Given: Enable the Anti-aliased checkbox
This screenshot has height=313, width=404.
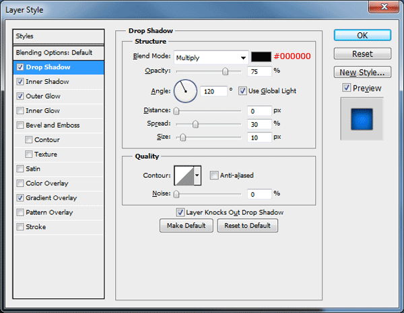Looking at the screenshot, I should [214, 175].
